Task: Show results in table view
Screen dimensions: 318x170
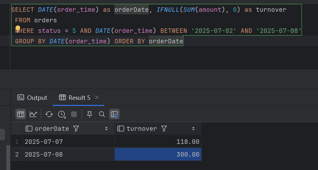Action: tap(21, 114)
